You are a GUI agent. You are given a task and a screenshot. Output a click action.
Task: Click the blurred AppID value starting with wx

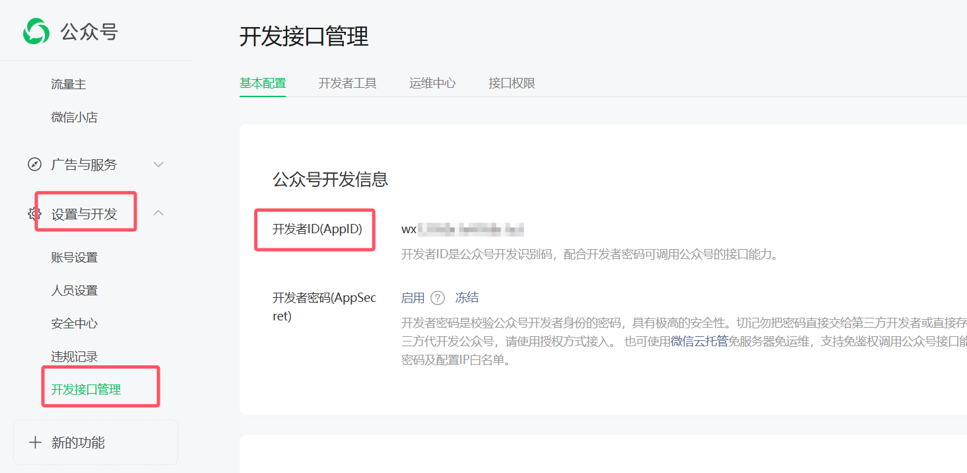pyautogui.click(x=463, y=229)
